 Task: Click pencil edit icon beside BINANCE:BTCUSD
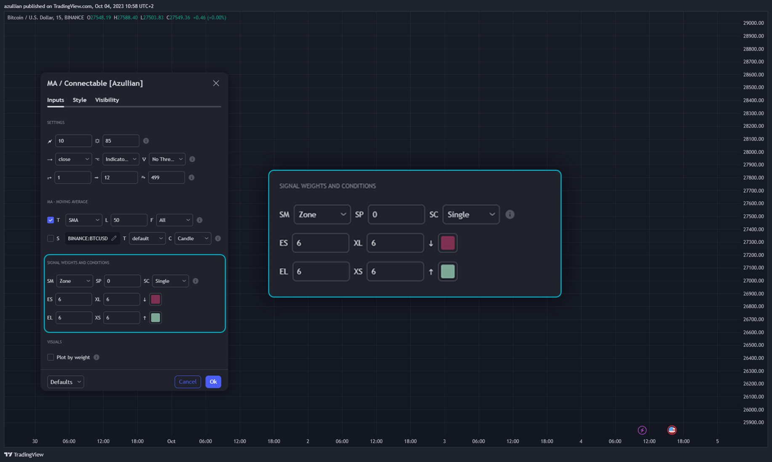tap(114, 238)
